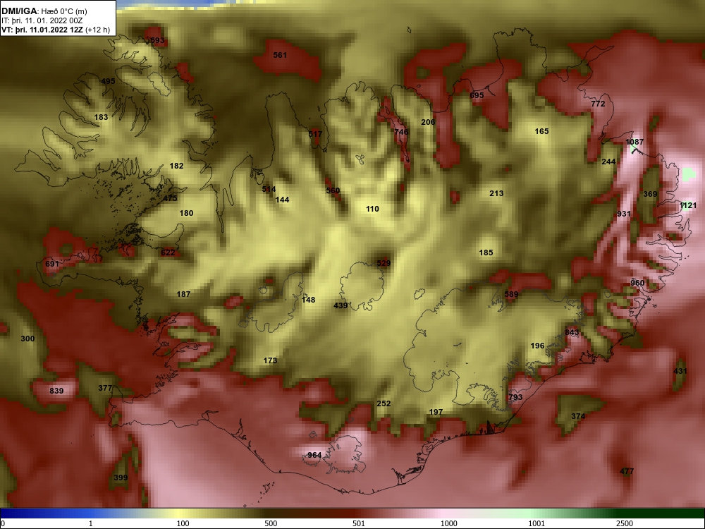Click the 213 height label
The height and width of the screenshot is (529, 705).
tap(496, 193)
